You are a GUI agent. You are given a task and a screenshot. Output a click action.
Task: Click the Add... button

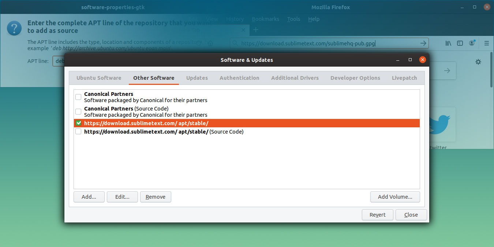(89, 197)
